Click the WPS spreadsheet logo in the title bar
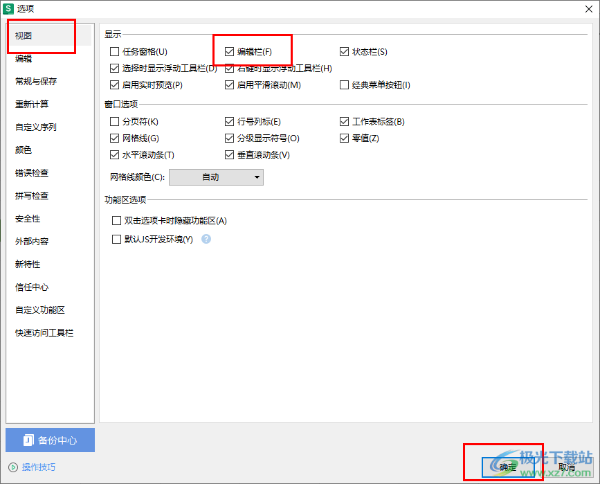Screen dimensions: 600x484 (8, 8)
